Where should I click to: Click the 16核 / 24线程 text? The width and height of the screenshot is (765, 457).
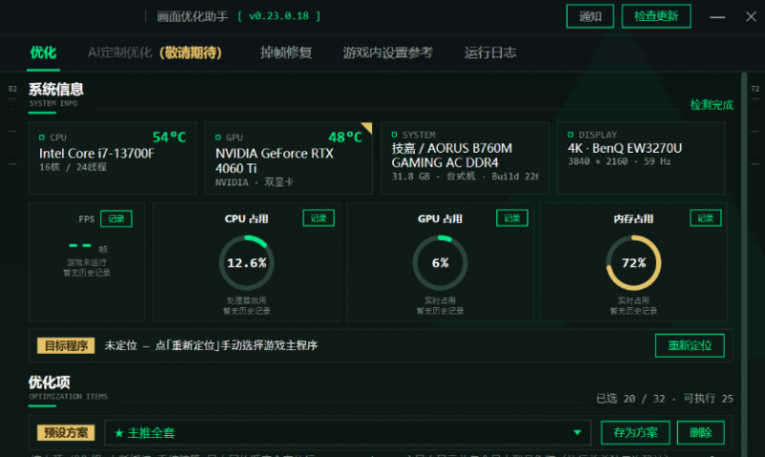73,167
